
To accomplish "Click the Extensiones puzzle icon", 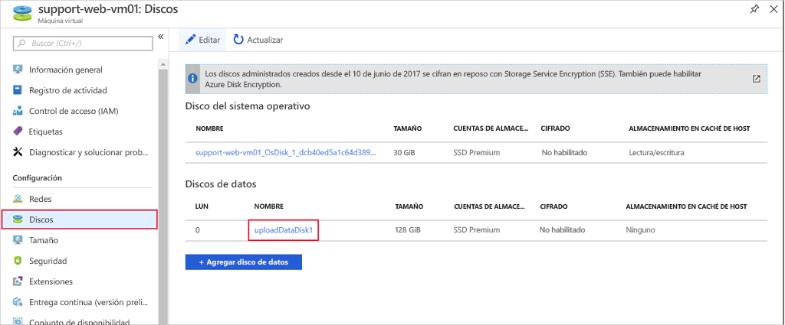I will click(18, 281).
